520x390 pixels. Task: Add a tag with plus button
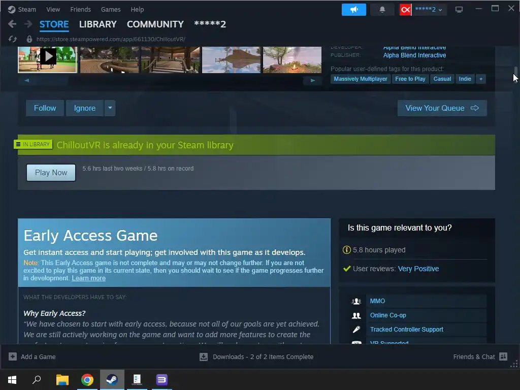[481, 79]
